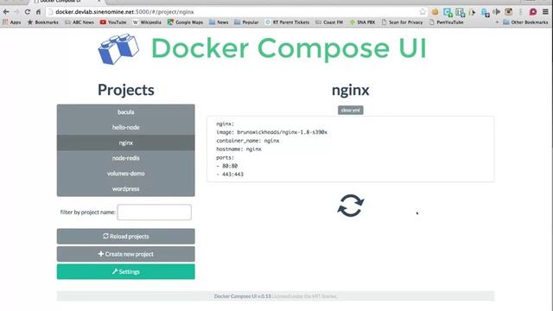Open the Apps bookmark shortcut
The image size is (553, 311).
(x=11, y=22)
